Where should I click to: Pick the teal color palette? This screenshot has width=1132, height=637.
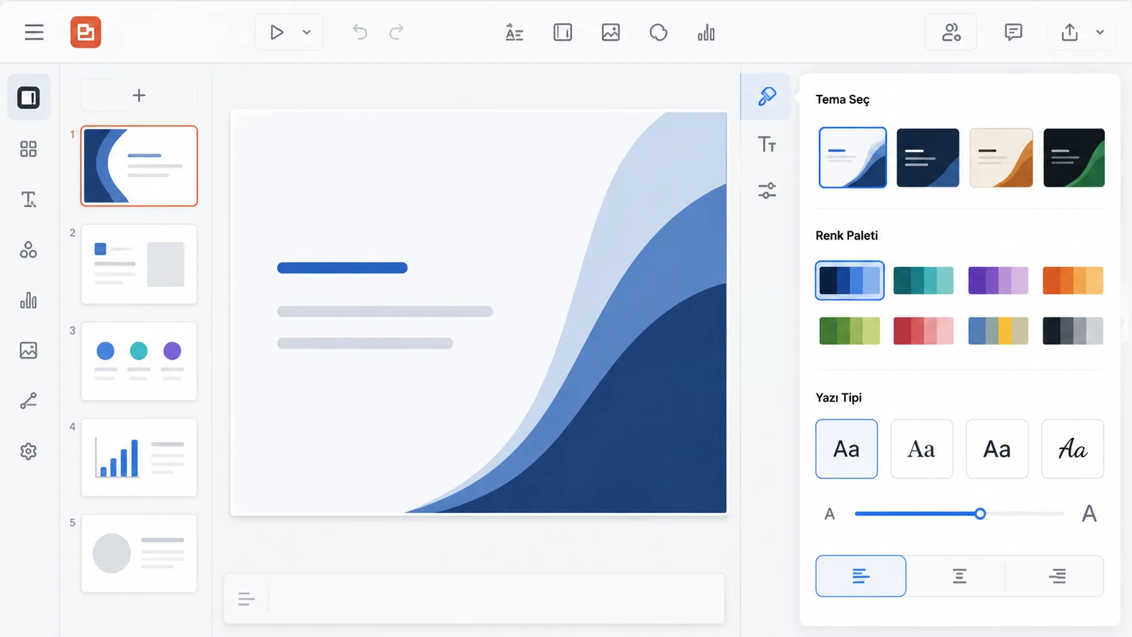pos(923,280)
